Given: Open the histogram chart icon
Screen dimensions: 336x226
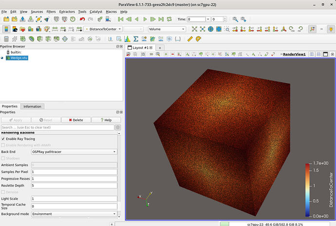Looking at the screenshot, I should tap(127, 39).
